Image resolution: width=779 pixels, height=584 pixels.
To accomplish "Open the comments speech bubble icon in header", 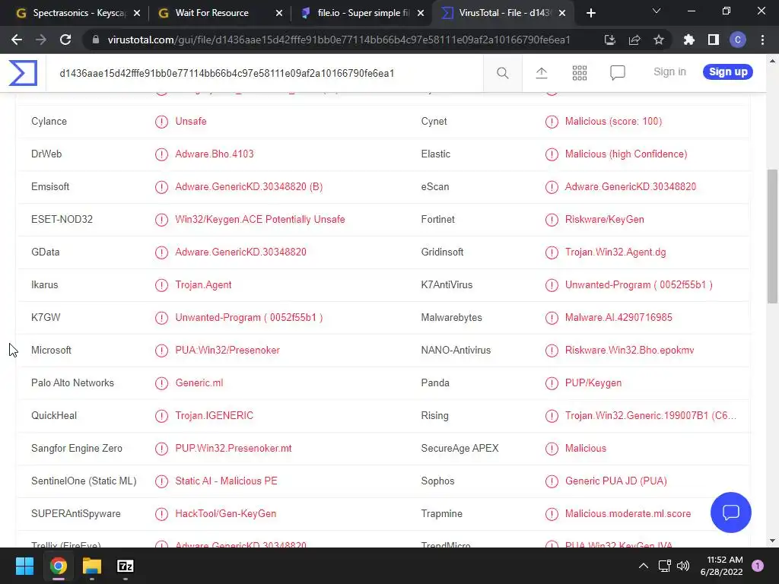I will pos(617,73).
